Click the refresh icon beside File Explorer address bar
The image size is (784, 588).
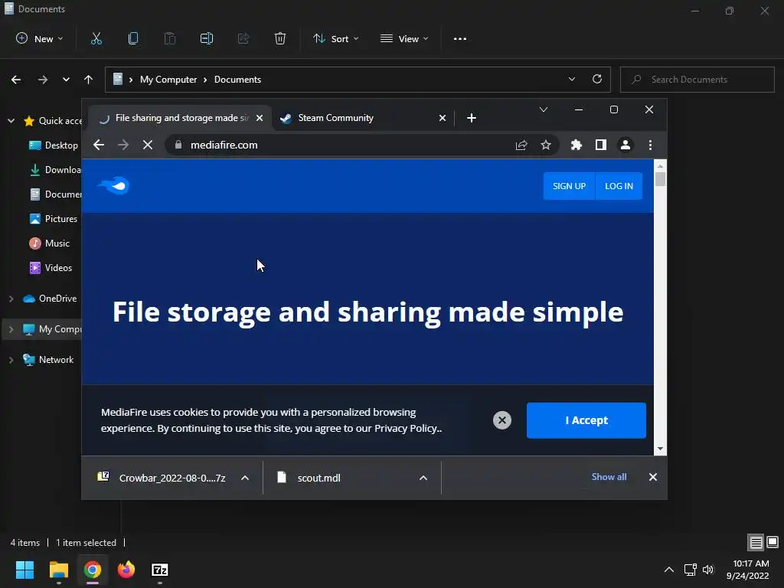[x=597, y=79]
